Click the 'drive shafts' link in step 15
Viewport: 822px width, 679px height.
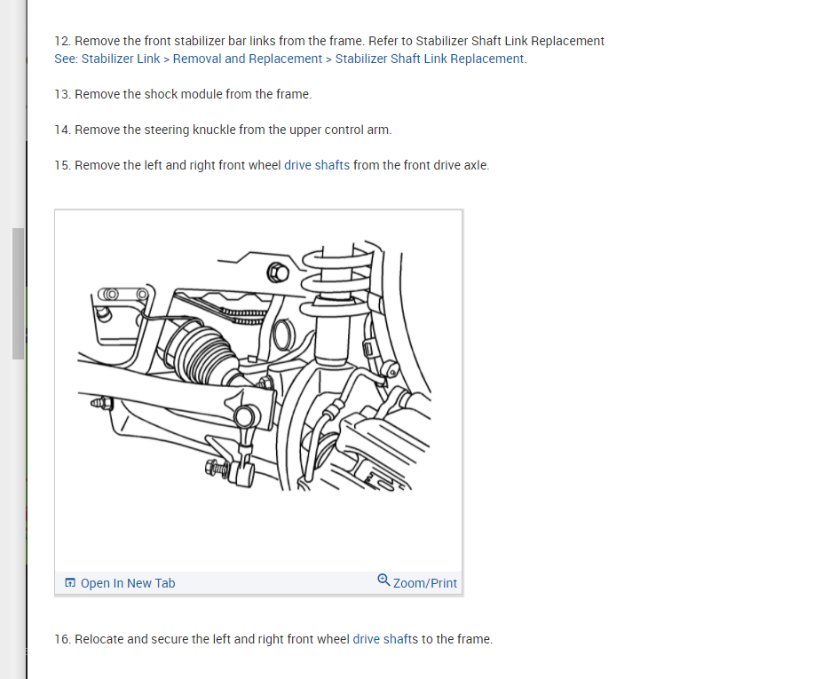click(x=317, y=165)
